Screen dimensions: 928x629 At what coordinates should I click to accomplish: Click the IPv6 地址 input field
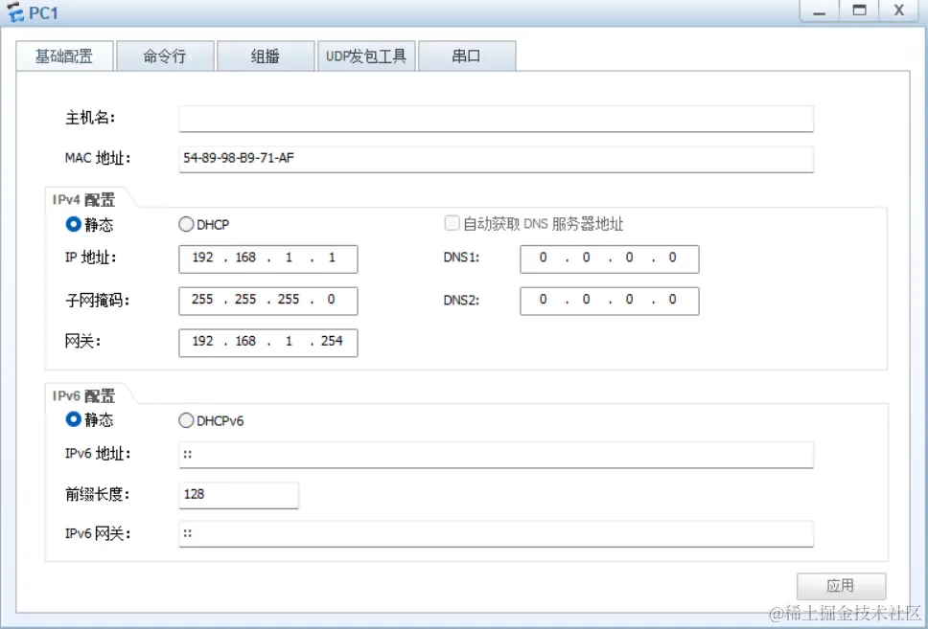[x=495, y=454]
